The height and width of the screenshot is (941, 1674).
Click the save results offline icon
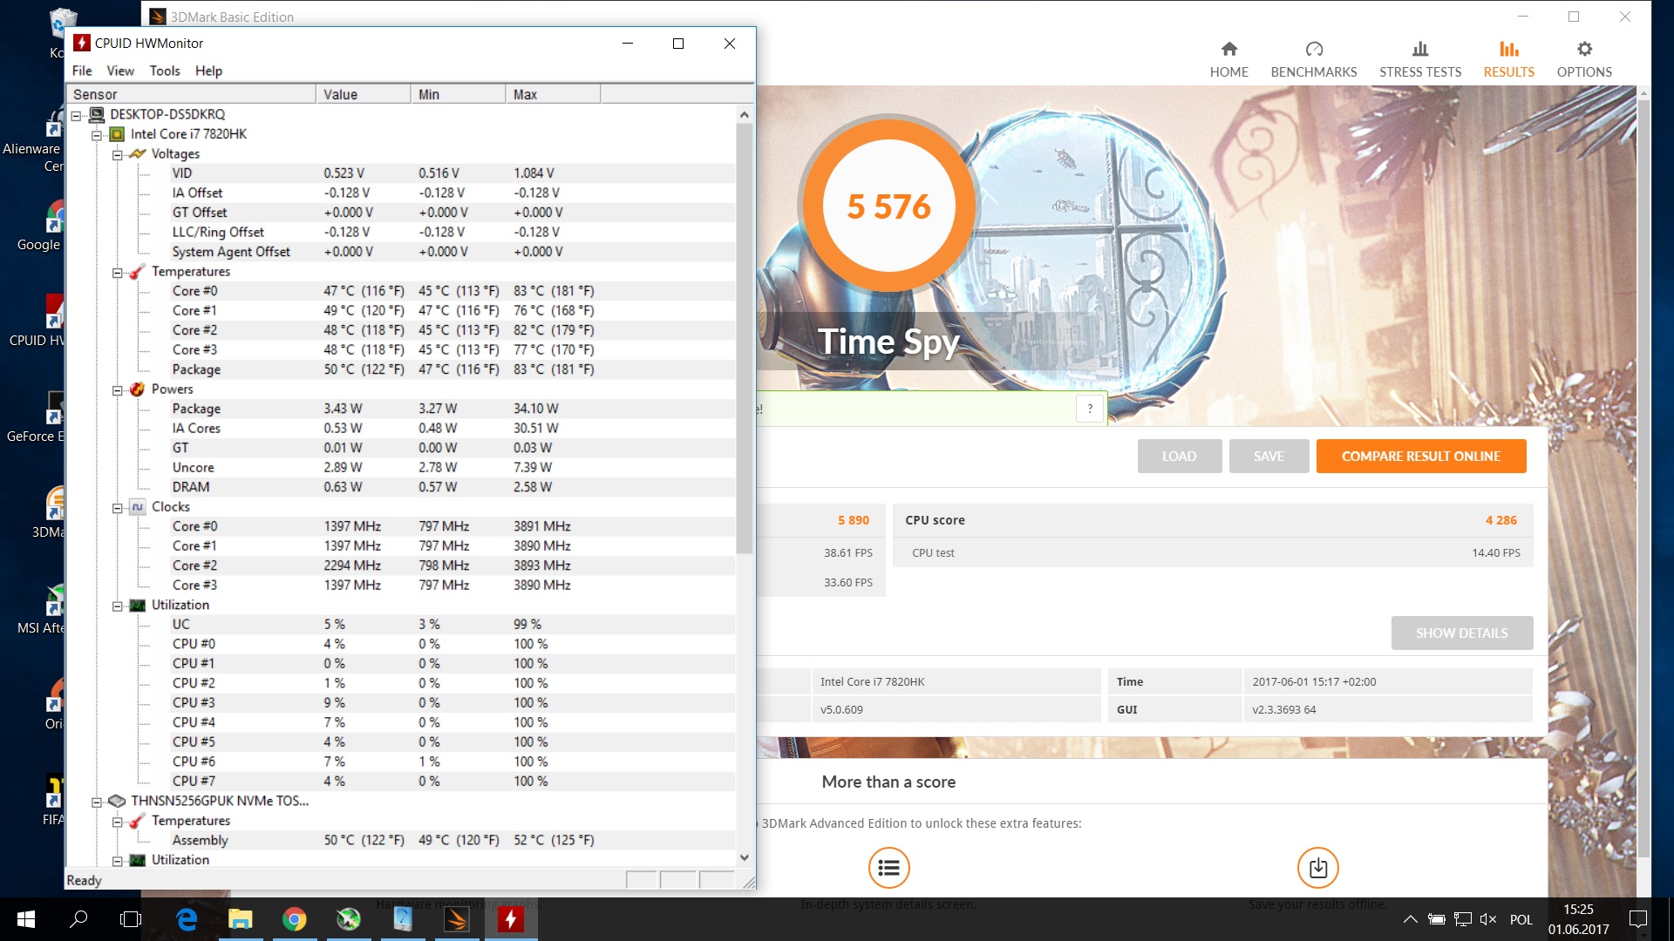pyautogui.click(x=1317, y=868)
